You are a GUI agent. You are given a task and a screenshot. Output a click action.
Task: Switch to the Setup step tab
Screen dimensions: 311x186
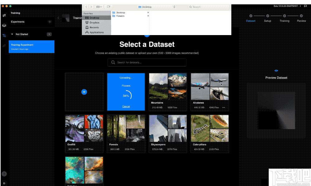(267, 21)
